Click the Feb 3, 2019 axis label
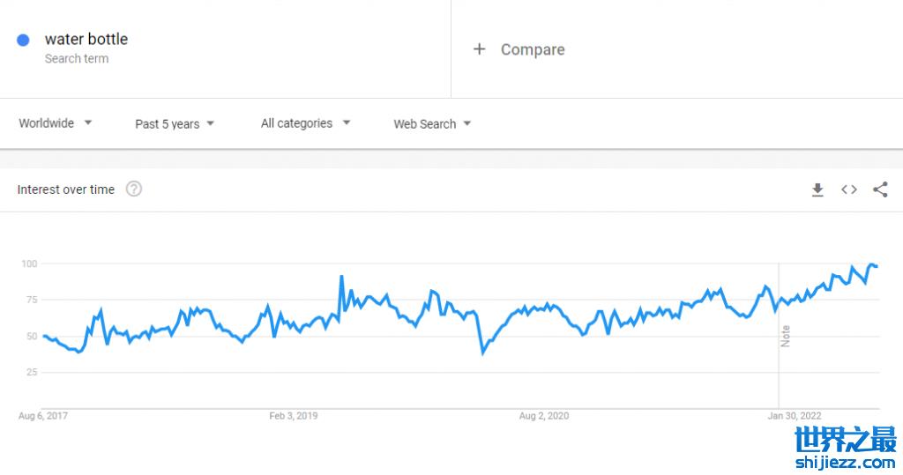 pos(294,416)
